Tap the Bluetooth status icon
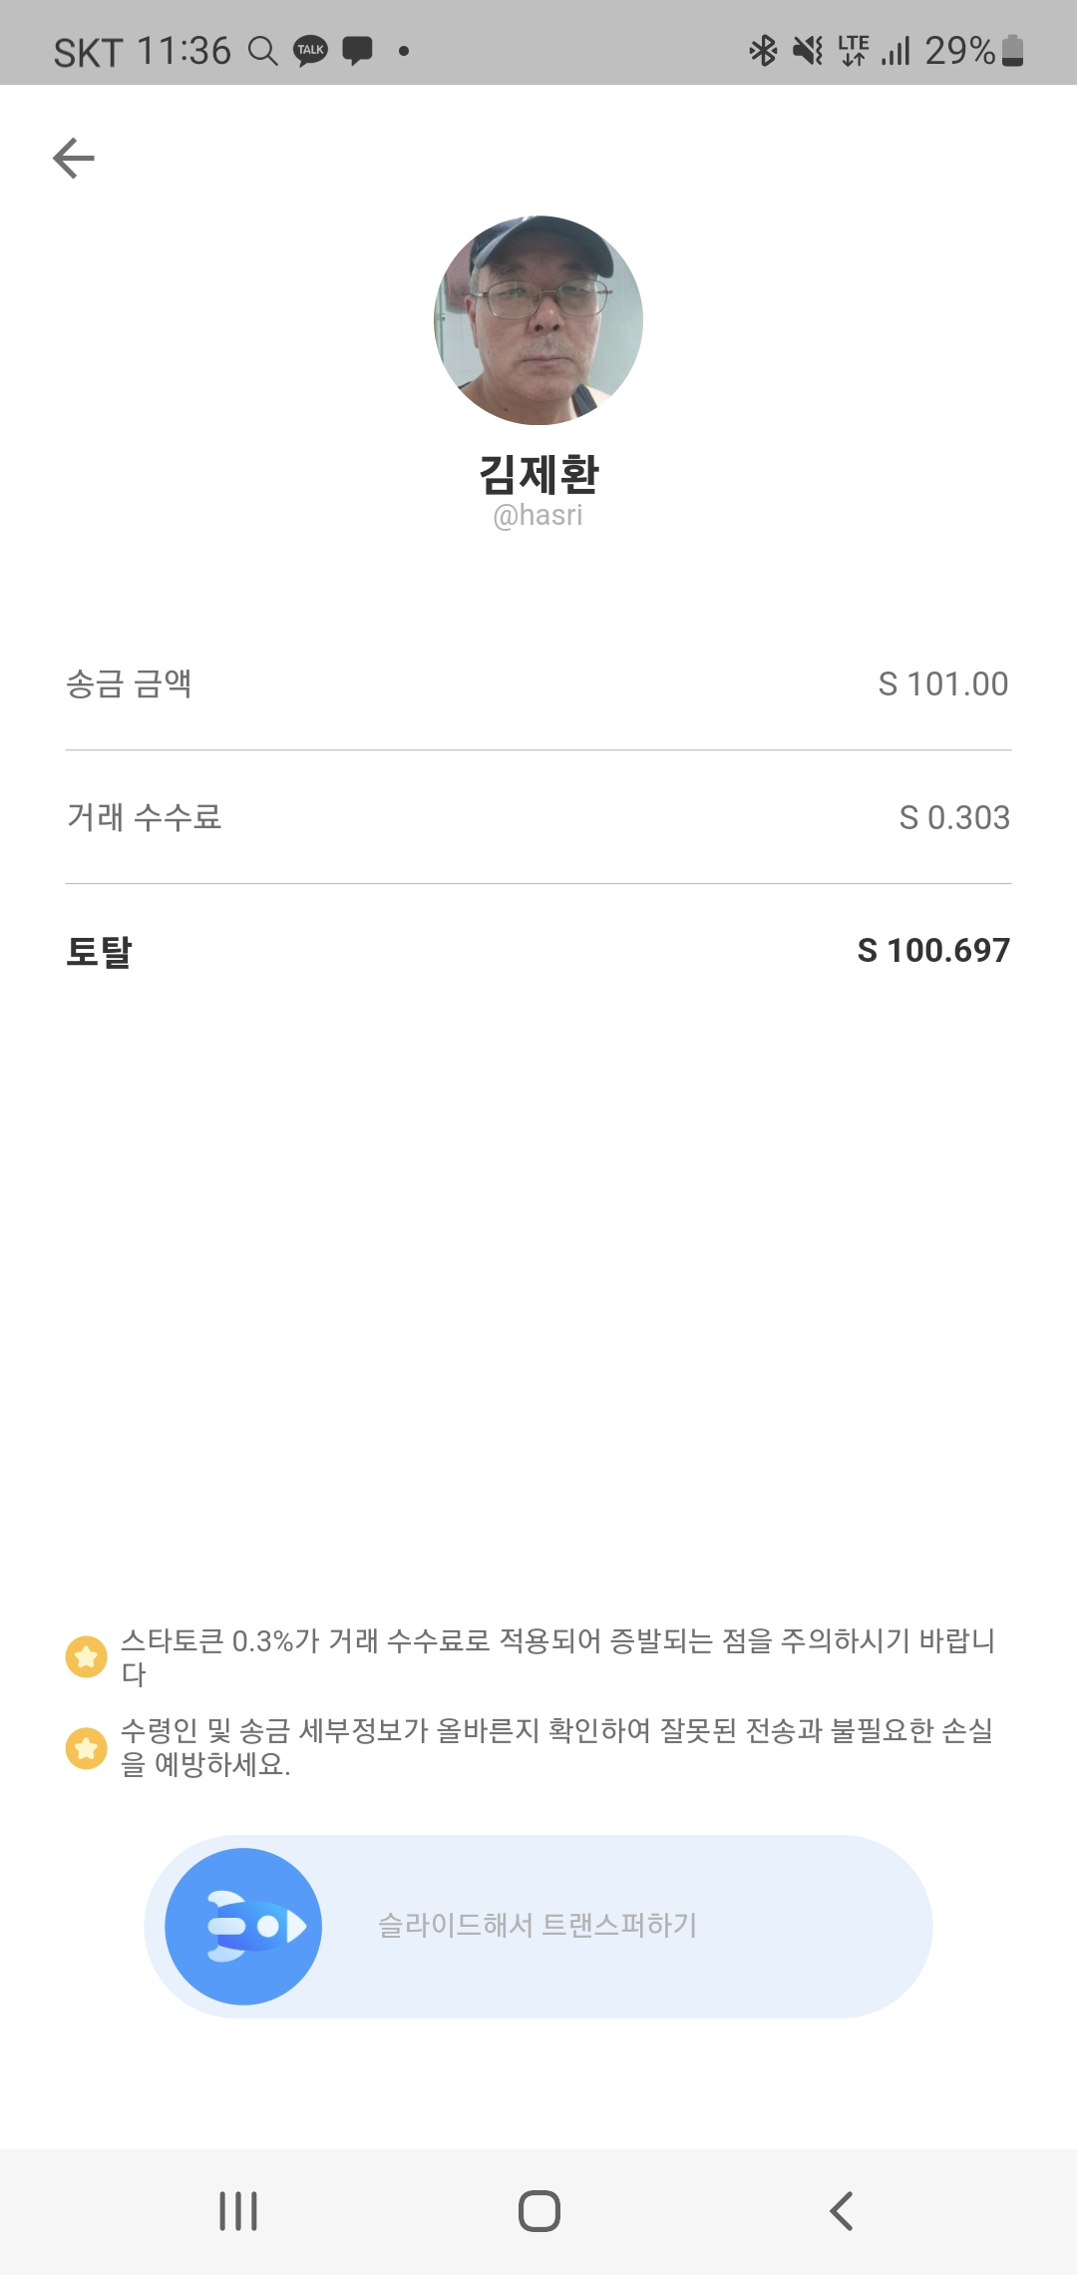The image size is (1077, 2275). coord(763,50)
